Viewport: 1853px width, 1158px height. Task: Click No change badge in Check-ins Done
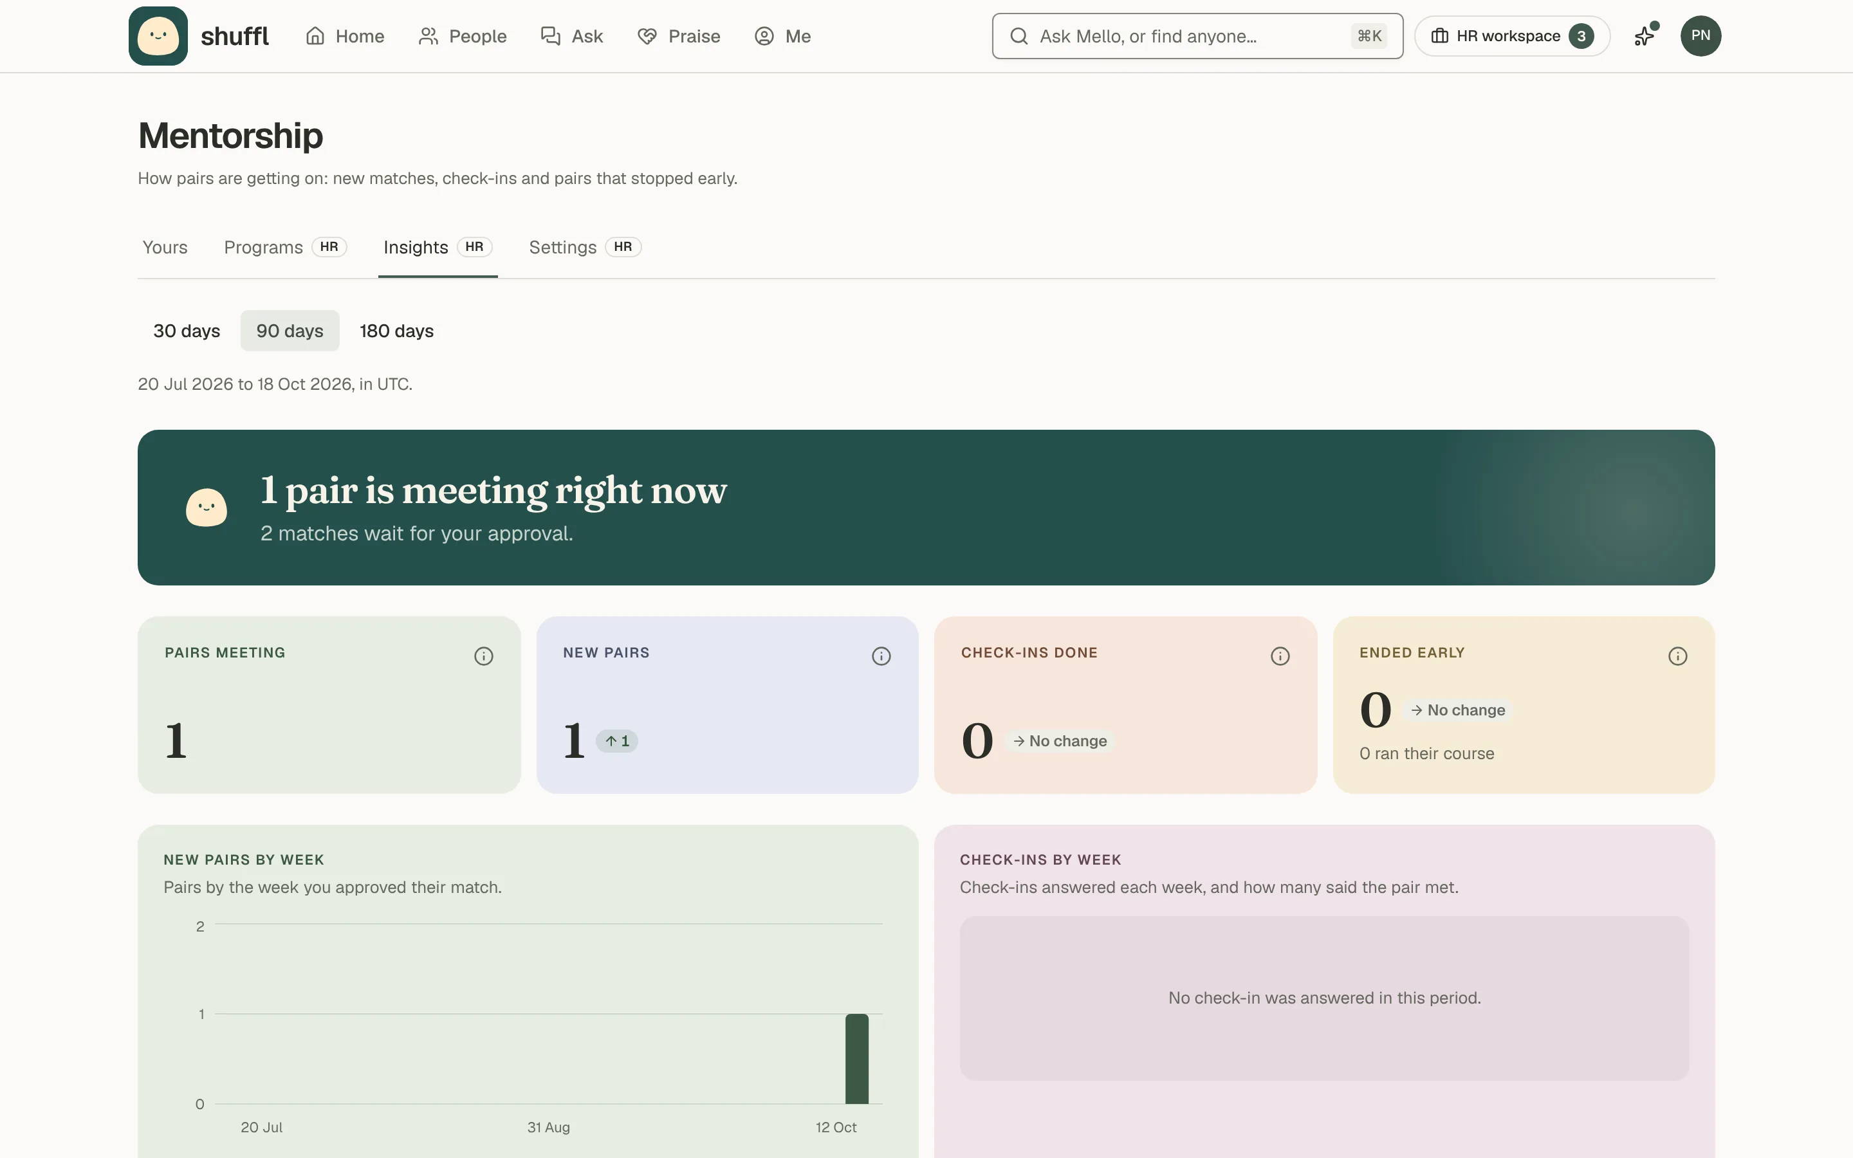pos(1060,741)
